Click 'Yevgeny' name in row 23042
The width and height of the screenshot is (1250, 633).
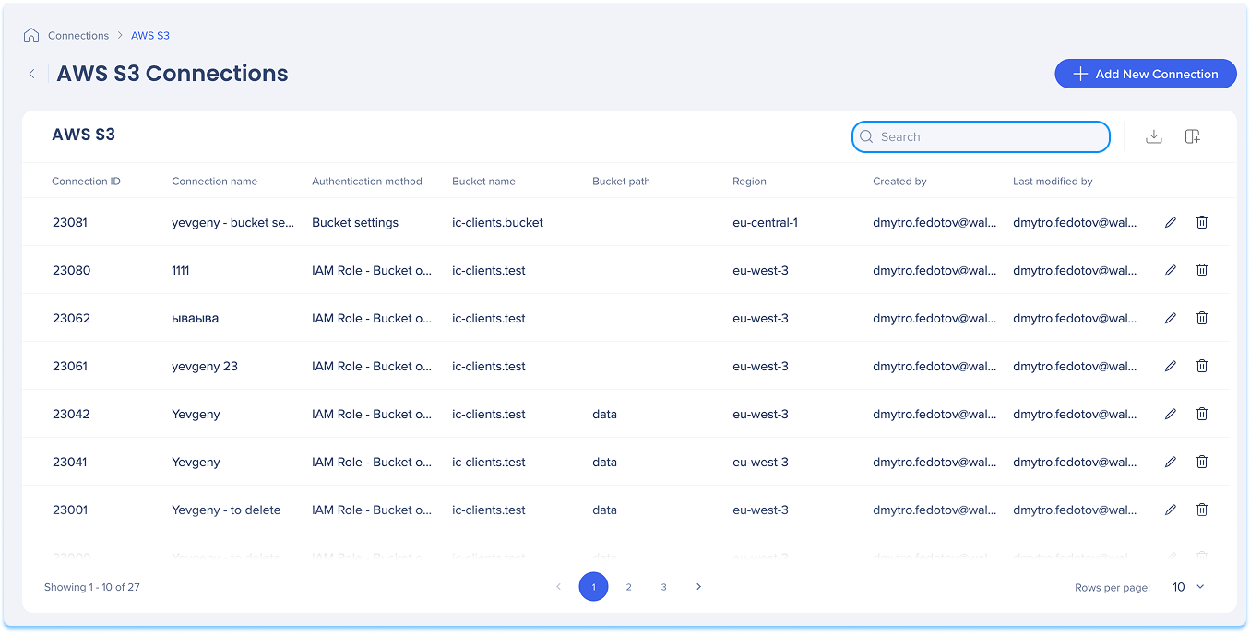pos(196,414)
